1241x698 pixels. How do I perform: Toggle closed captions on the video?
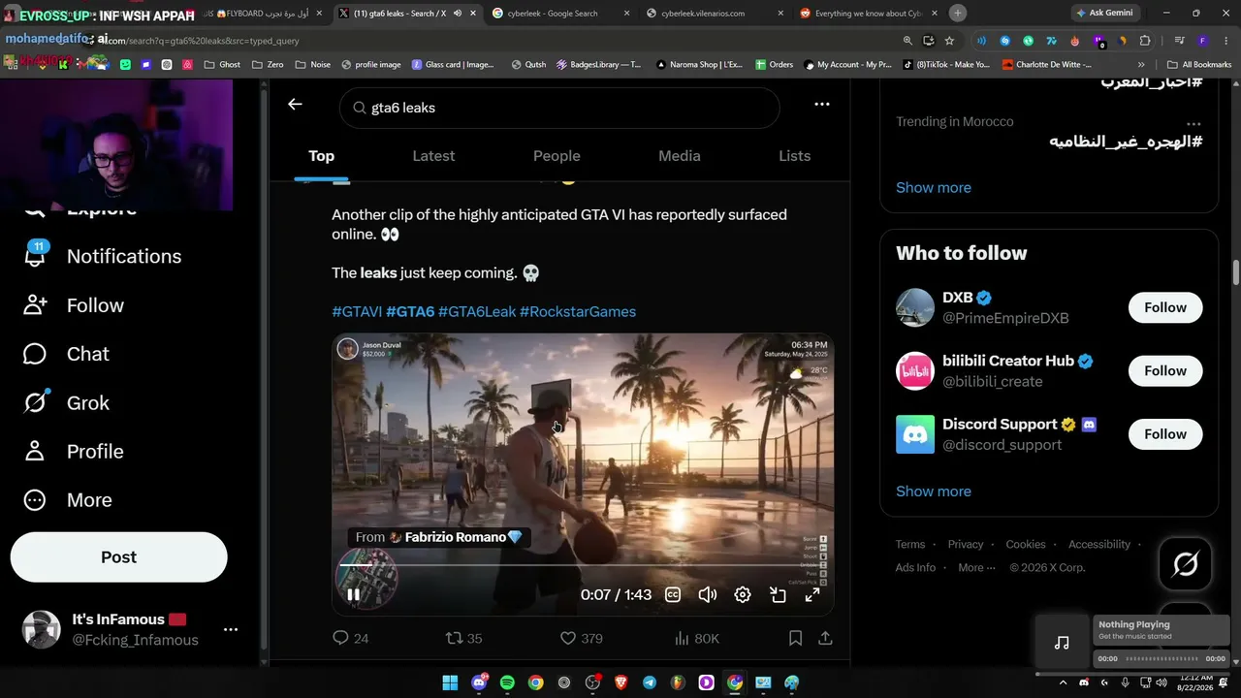(x=673, y=595)
